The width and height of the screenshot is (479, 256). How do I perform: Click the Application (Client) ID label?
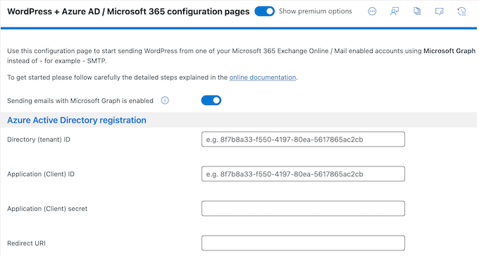pyautogui.click(x=41, y=174)
